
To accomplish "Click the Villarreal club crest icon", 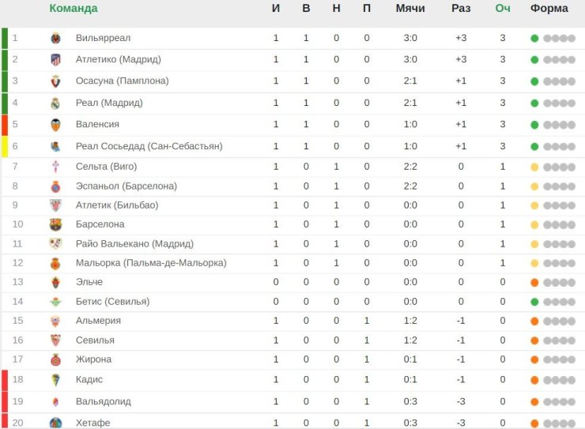I will click(55, 38).
